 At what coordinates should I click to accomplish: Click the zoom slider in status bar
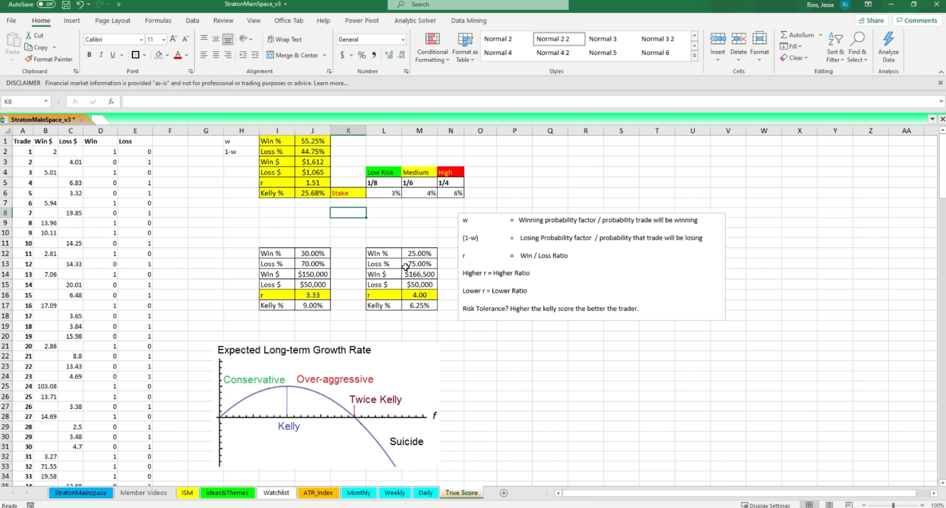pyautogui.click(x=893, y=505)
